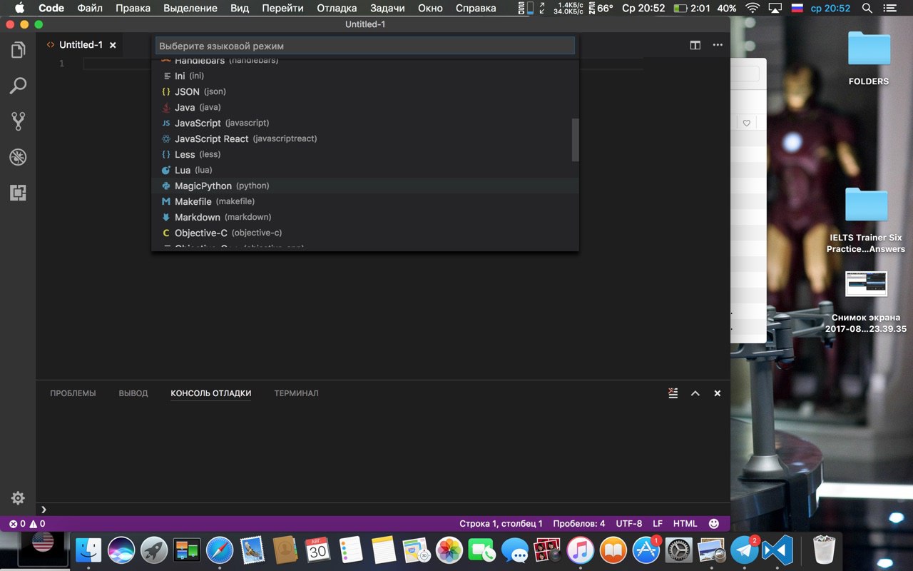The width and height of the screenshot is (913, 571).
Task: Choose Objective-C language mode
Action: (x=365, y=233)
